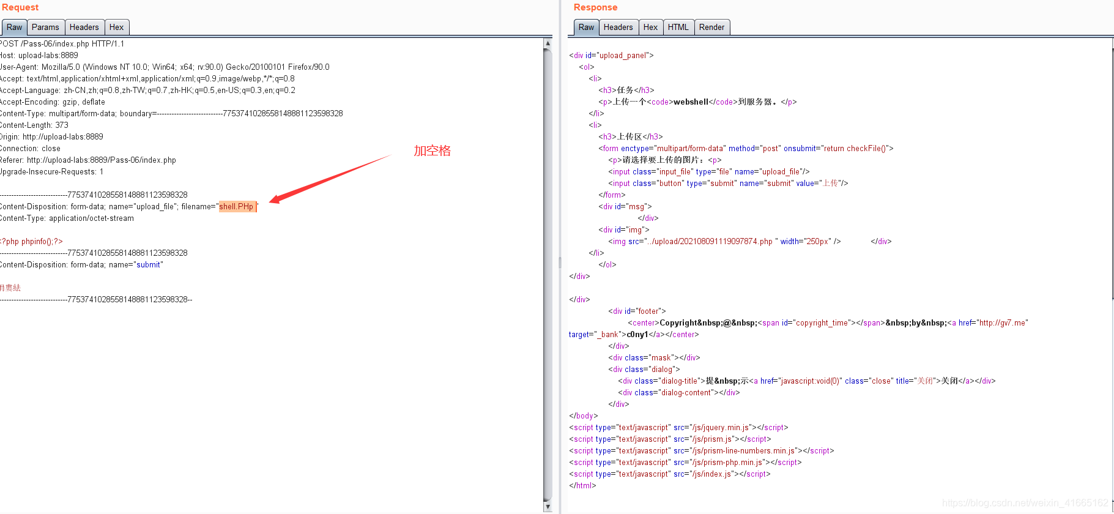Open the Response Headers tab

tap(618, 27)
